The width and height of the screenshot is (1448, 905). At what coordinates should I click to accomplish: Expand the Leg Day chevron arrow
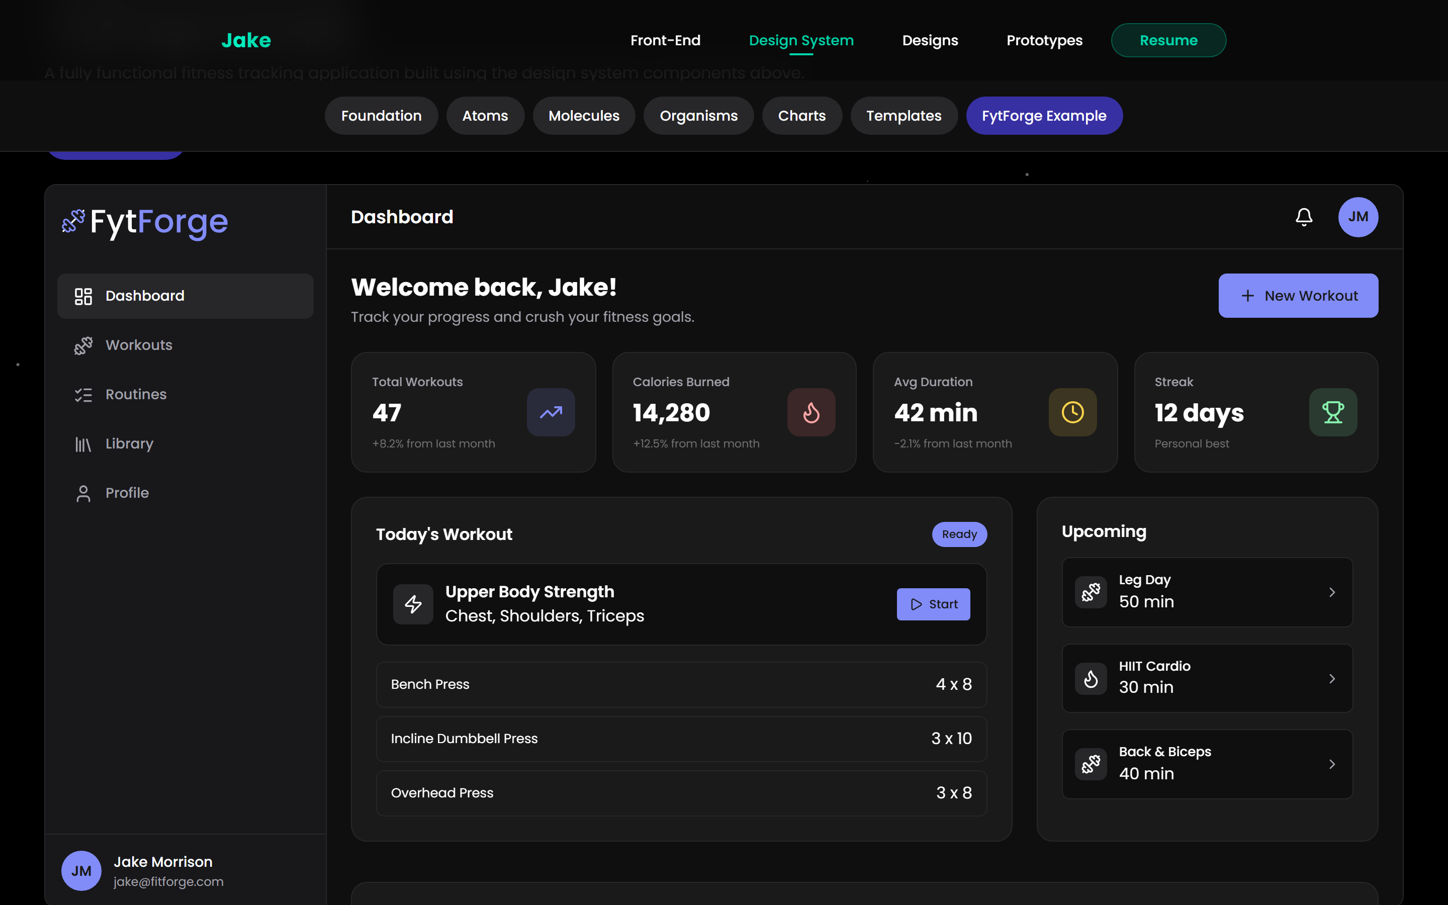(1332, 593)
